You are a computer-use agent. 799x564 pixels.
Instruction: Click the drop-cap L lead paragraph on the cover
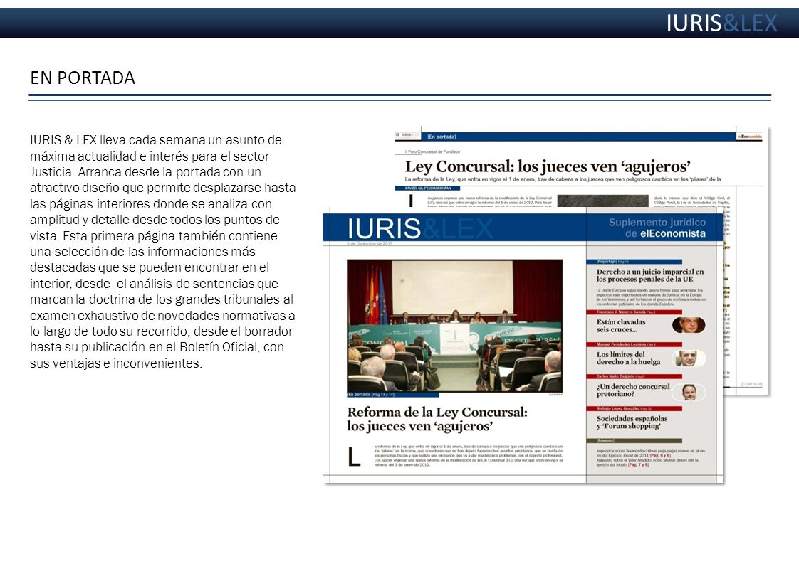(454, 455)
